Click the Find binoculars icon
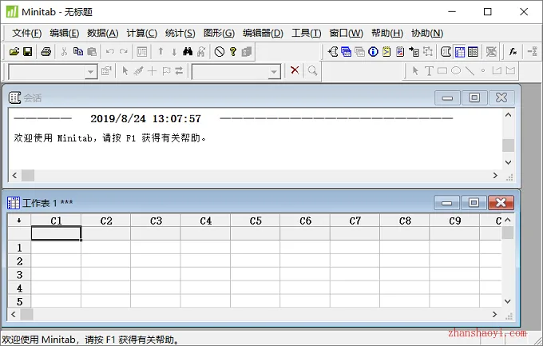 (x=188, y=52)
